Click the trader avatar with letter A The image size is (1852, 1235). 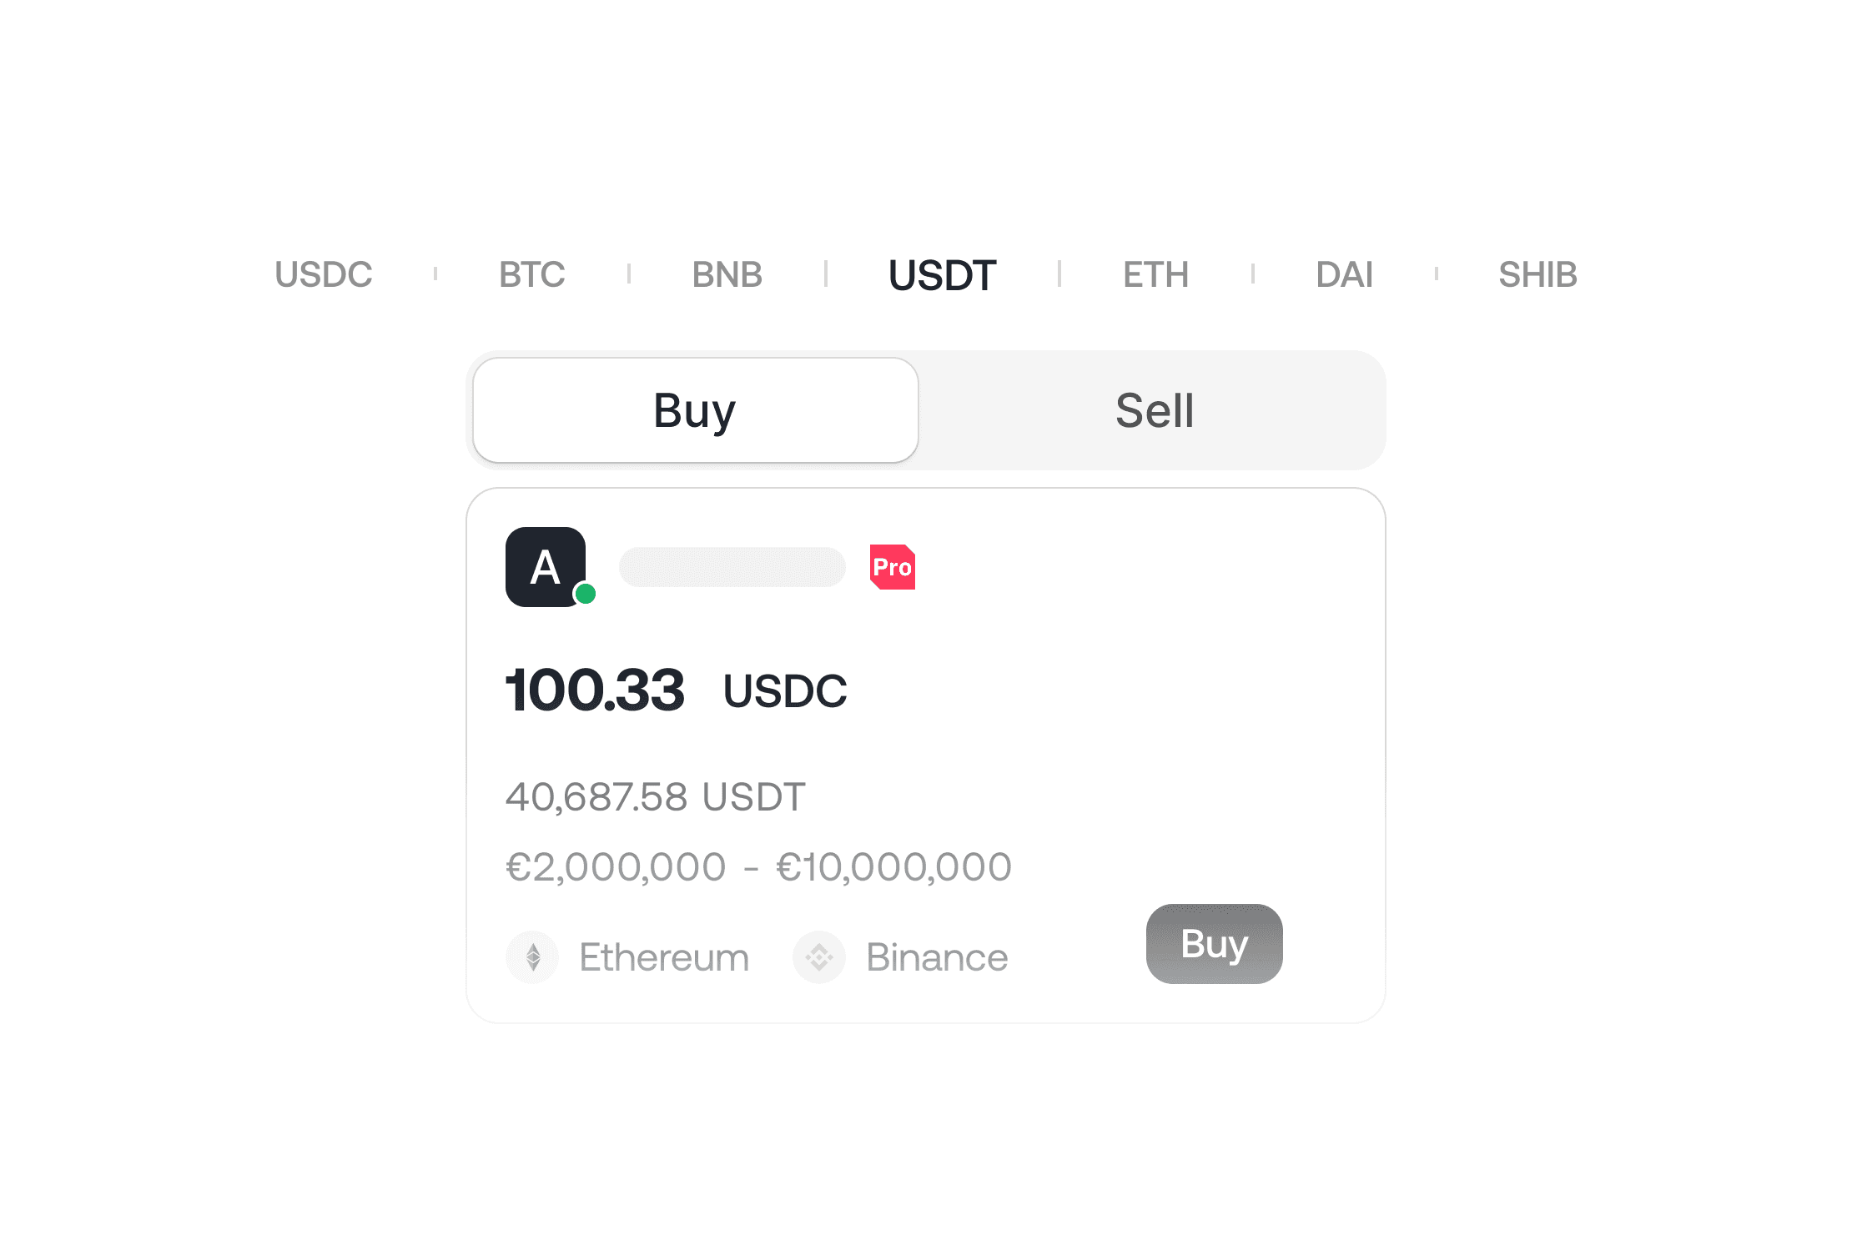click(x=546, y=567)
